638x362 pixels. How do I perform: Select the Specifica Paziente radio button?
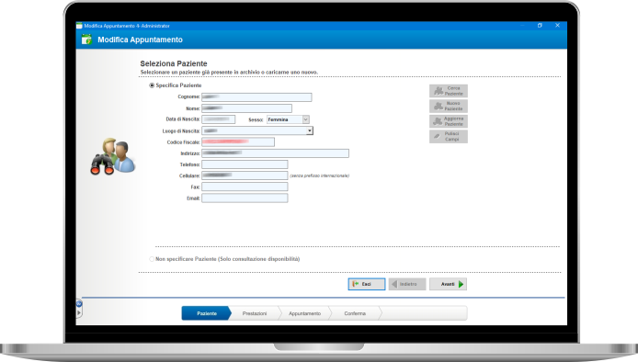pyautogui.click(x=152, y=85)
